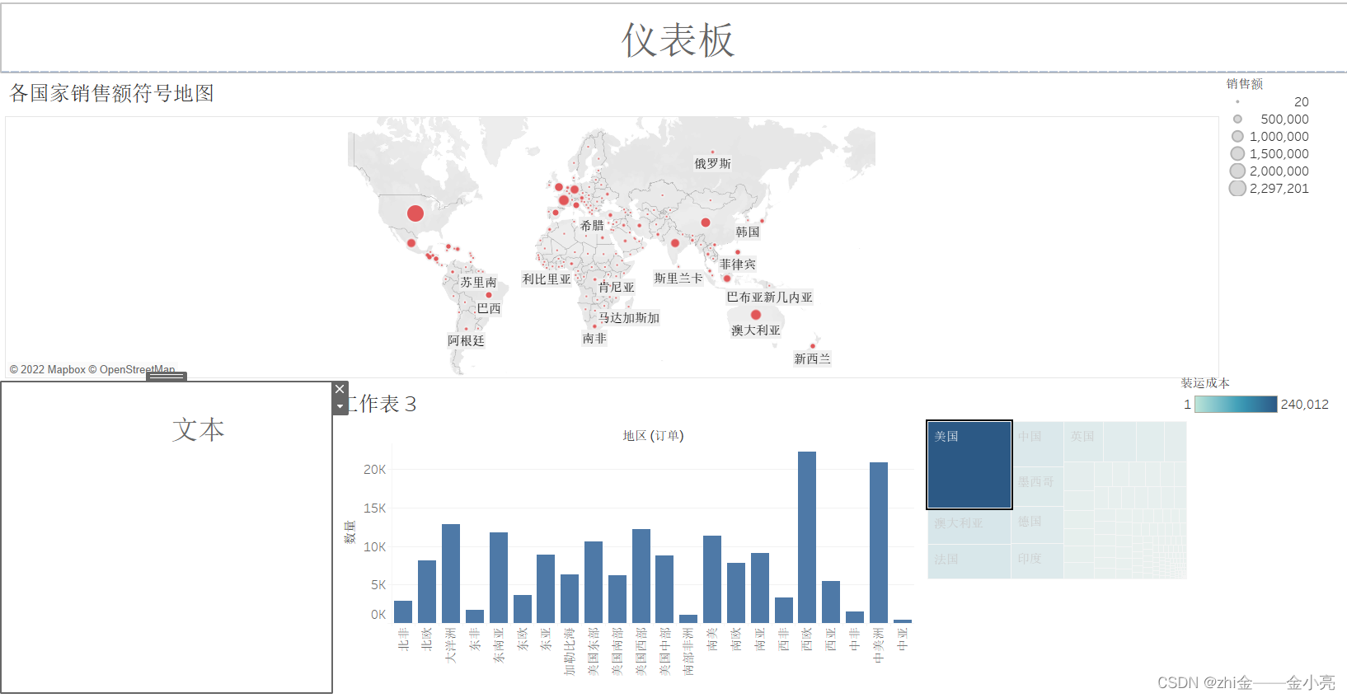Click the 马达加斯加 map label
1347x698 pixels.
(629, 317)
